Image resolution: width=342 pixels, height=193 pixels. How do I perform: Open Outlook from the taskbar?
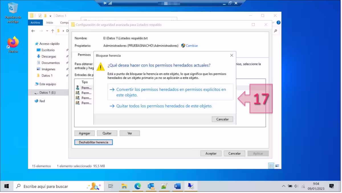(151, 186)
